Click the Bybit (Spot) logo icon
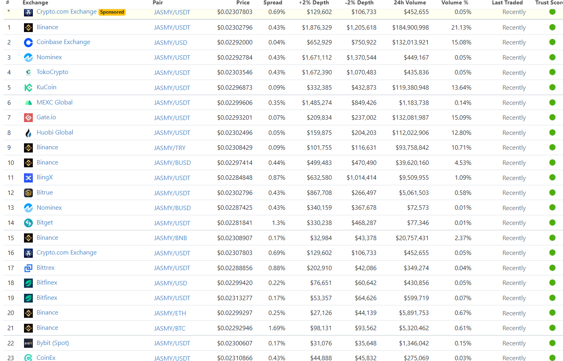Image resolution: width=563 pixels, height=361 pixels. [x=28, y=343]
